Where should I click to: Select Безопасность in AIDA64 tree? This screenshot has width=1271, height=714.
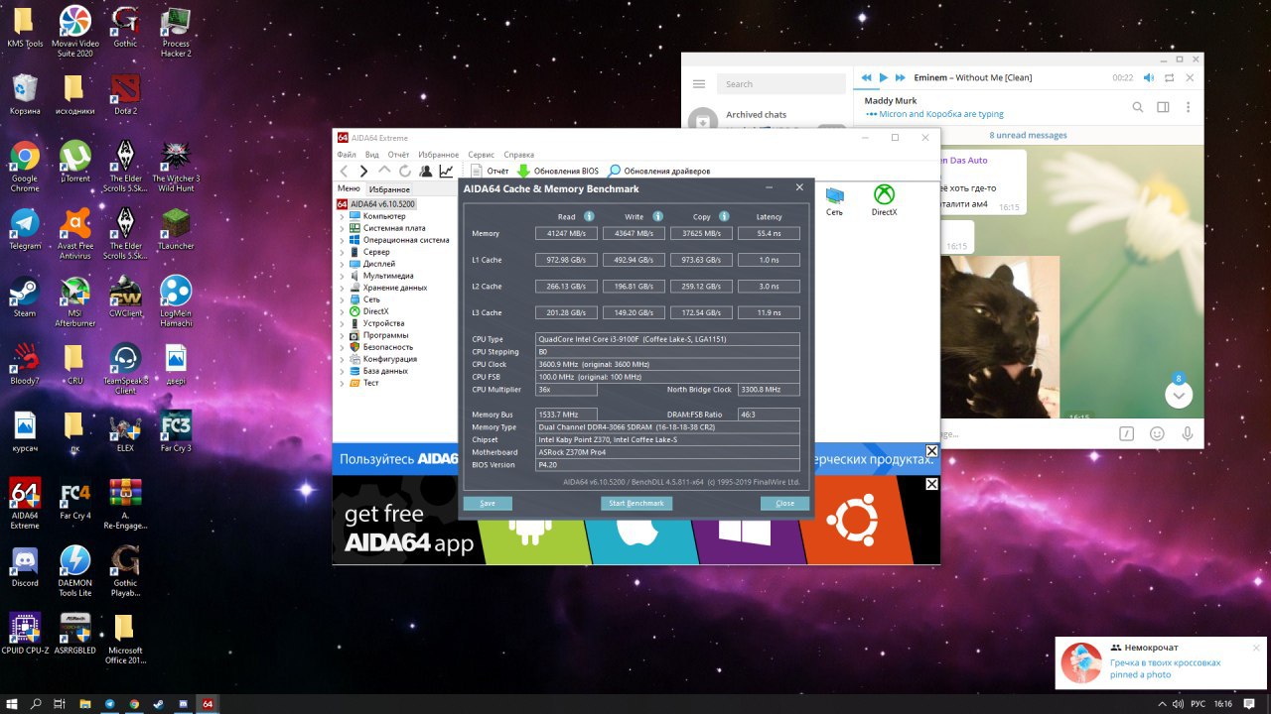tap(387, 347)
